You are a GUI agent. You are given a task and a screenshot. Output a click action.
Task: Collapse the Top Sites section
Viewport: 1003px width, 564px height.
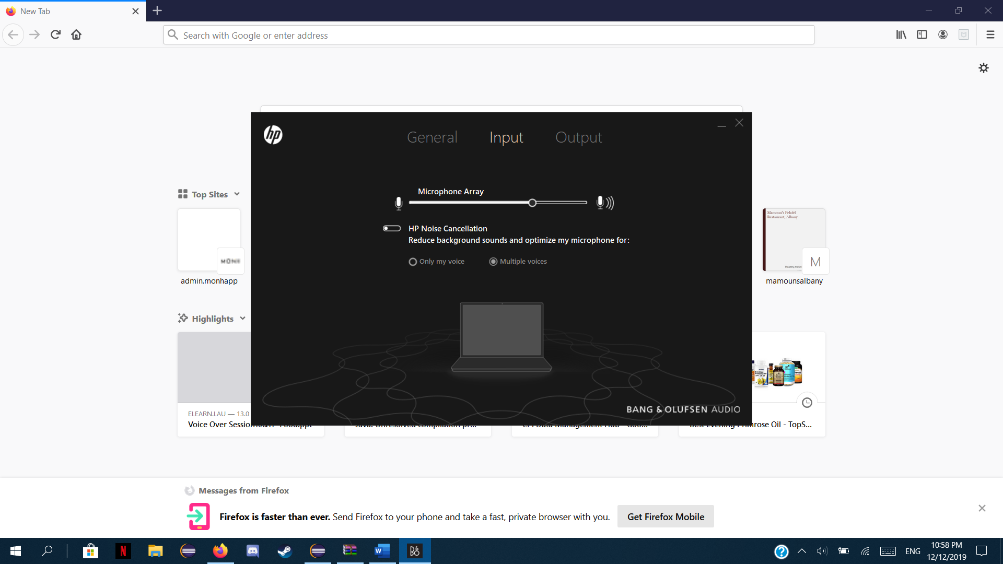pos(237,194)
